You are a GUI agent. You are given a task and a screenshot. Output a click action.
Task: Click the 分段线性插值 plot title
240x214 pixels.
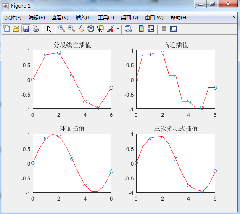pos(72,45)
